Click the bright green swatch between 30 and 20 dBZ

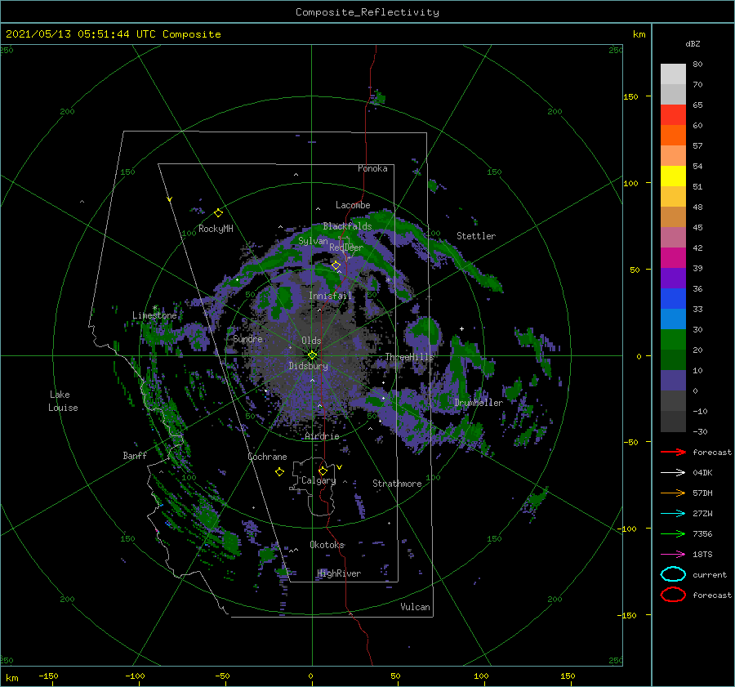coord(673,340)
